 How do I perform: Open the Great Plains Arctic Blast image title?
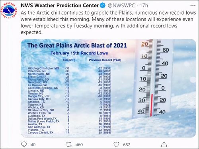[77, 45]
